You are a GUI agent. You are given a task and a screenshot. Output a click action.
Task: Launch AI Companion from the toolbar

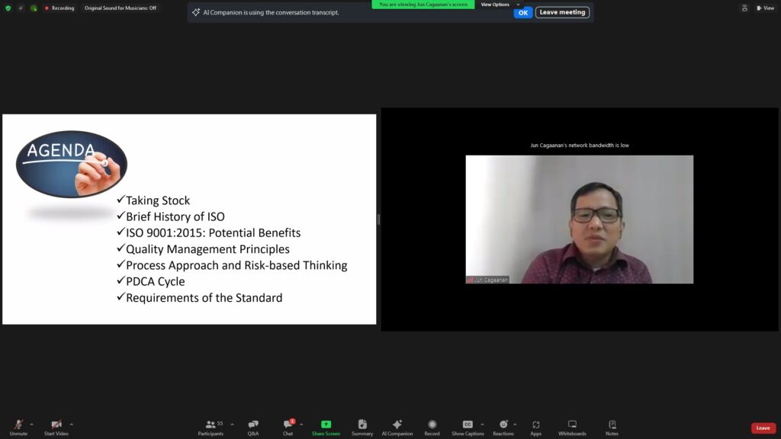pos(397,427)
